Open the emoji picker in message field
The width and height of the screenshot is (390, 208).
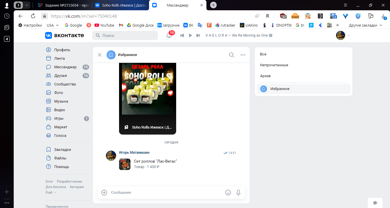228,193
